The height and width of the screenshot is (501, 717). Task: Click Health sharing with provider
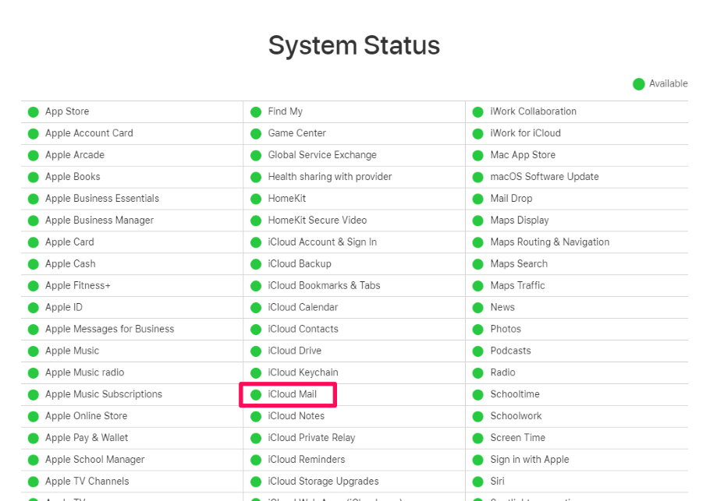click(330, 177)
